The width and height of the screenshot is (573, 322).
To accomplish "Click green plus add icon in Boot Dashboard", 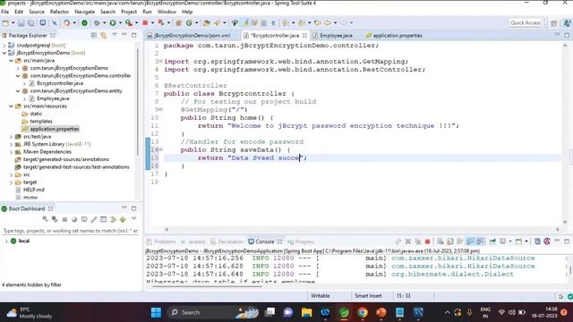I will point(123,219).
